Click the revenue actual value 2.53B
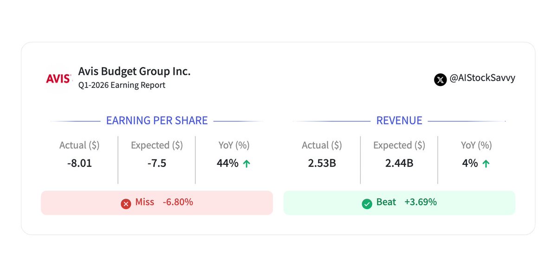This screenshot has height=255, width=557. click(322, 163)
